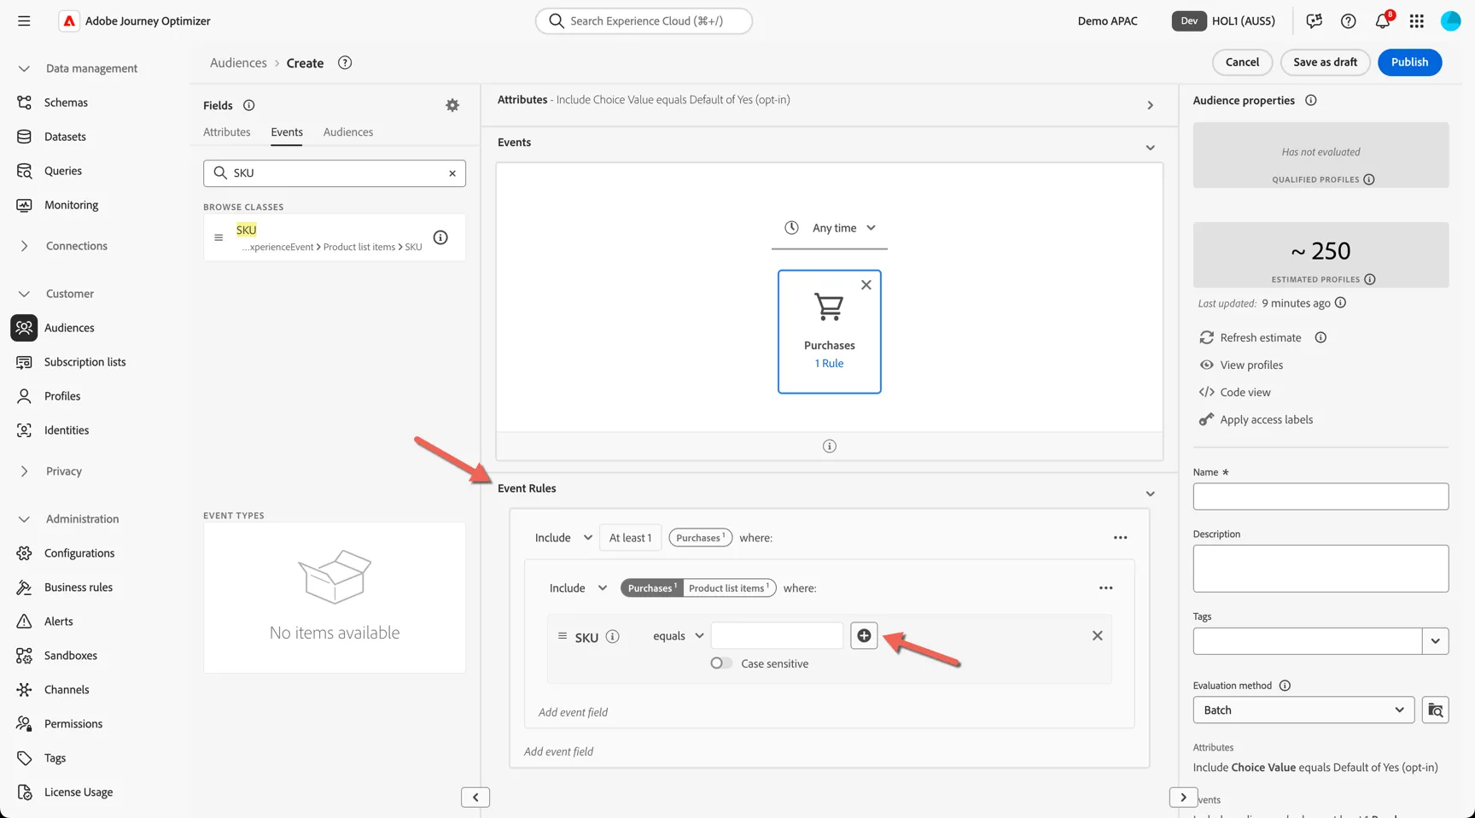Open Include dropdown beside At least 1

[563, 538]
